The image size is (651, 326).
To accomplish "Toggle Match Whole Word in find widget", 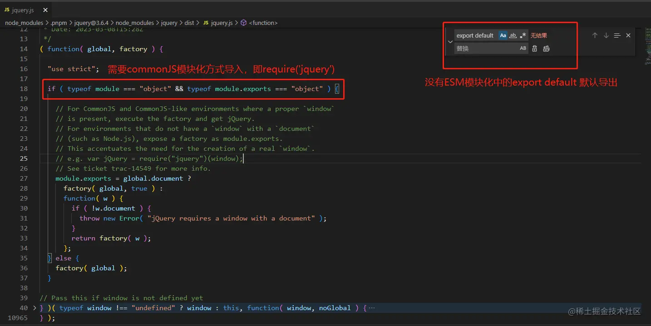I will coord(513,35).
